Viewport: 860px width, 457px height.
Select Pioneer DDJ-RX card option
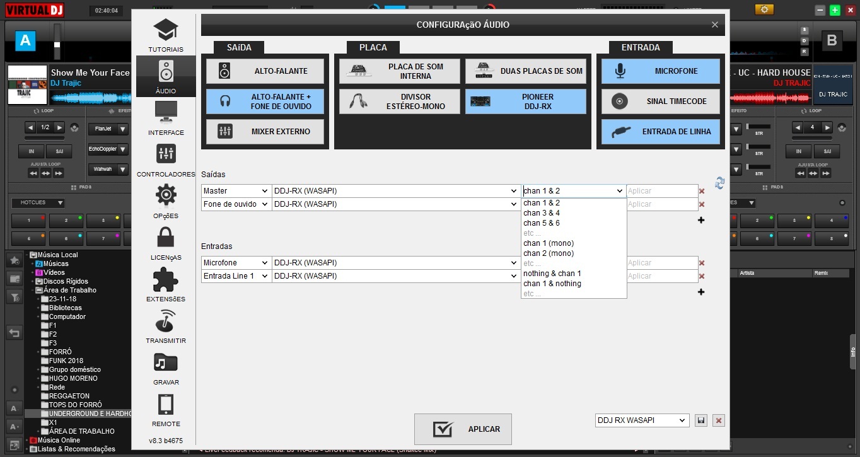(526, 101)
